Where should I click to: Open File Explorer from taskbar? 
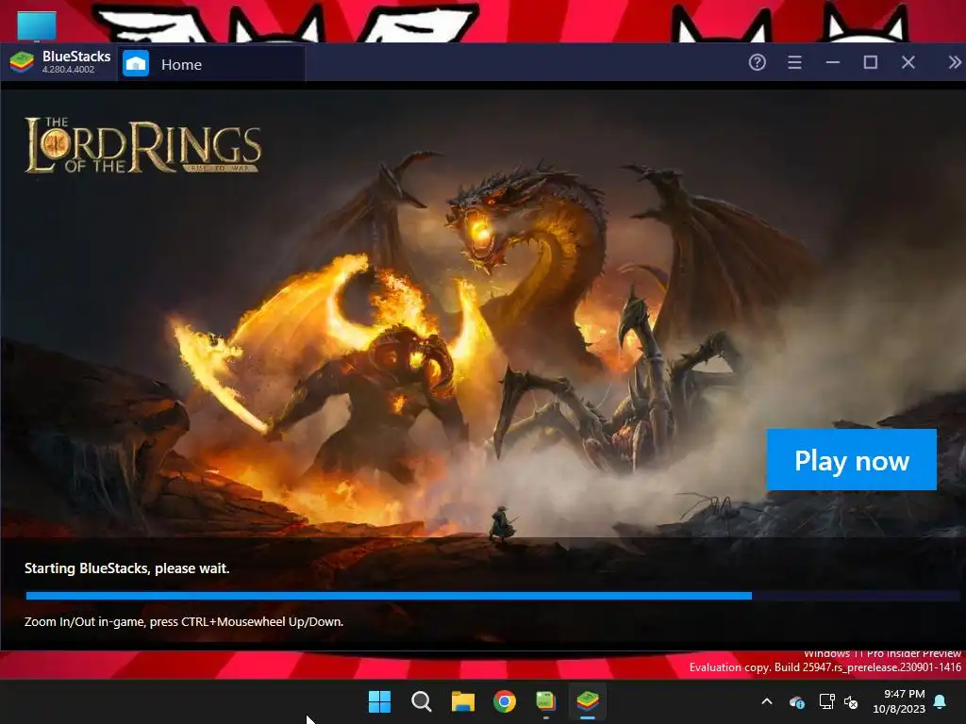click(x=462, y=701)
